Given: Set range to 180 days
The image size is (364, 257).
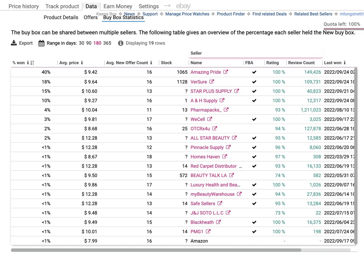Looking at the screenshot, I should tap(97, 43).
